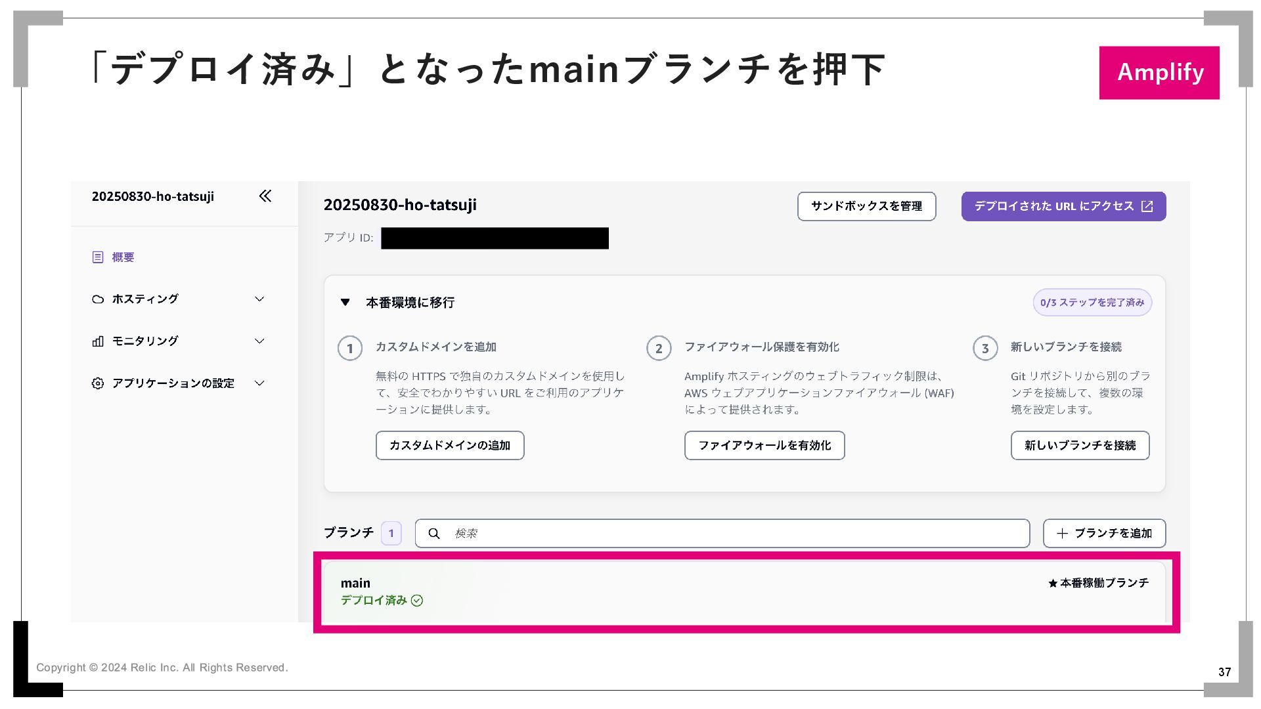Expand the ホスティング menu chevron
Viewport: 1261px width, 709px height.
click(x=259, y=299)
